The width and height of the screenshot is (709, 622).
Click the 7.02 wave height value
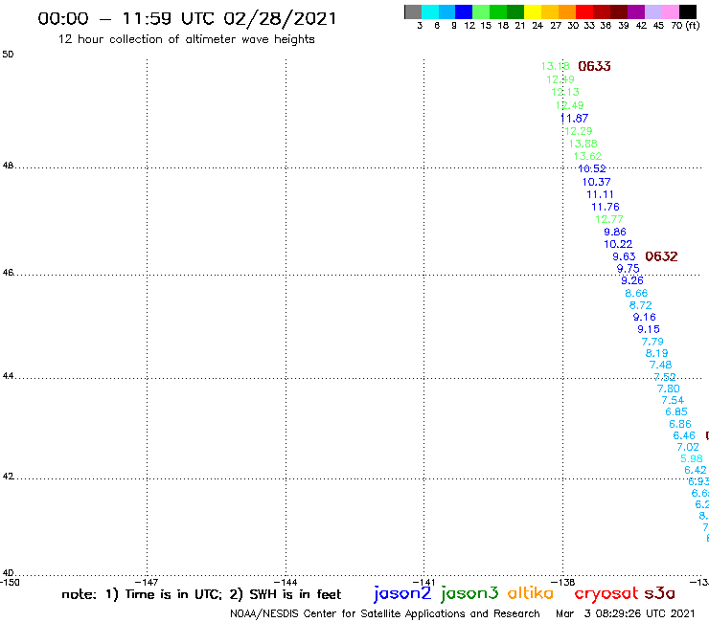coord(688,447)
